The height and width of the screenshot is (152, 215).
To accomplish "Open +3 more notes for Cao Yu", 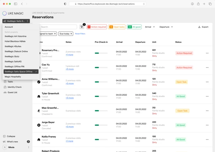I will [70, 69].
